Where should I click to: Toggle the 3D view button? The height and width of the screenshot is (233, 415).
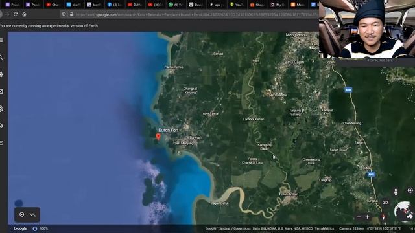tap(385, 203)
